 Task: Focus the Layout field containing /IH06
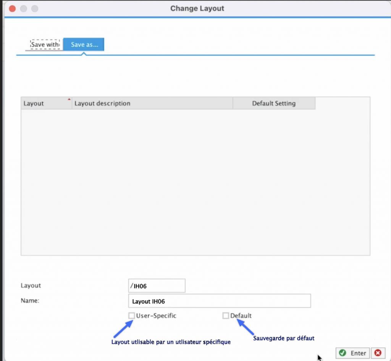coord(157,286)
